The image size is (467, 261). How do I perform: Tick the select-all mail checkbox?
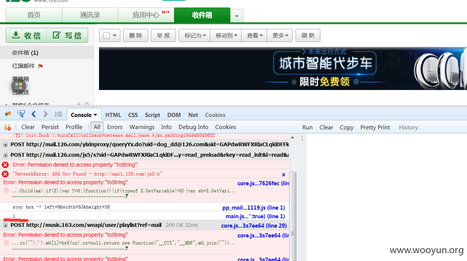click(x=107, y=36)
